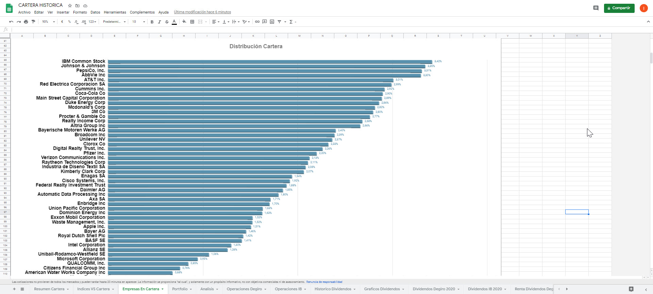653x294 pixels.
Task: Format as euro currency
Action: (62, 22)
